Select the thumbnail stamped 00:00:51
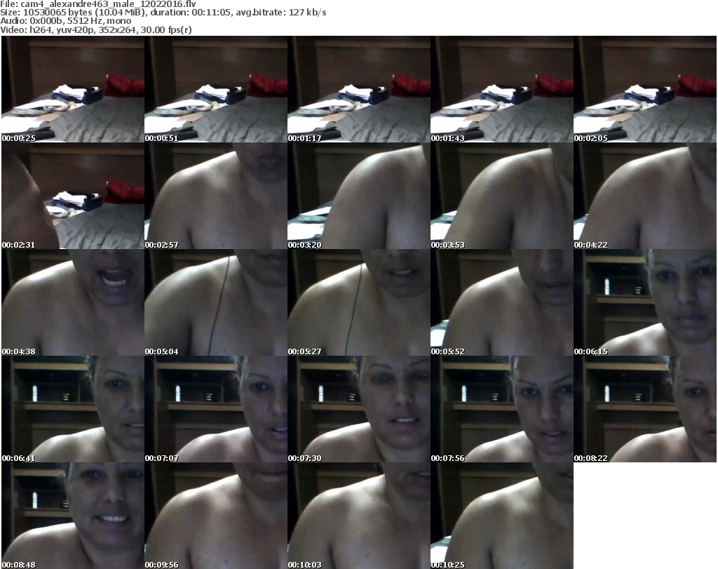The height and width of the screenshot is (569, 718). tap(216, 89)
